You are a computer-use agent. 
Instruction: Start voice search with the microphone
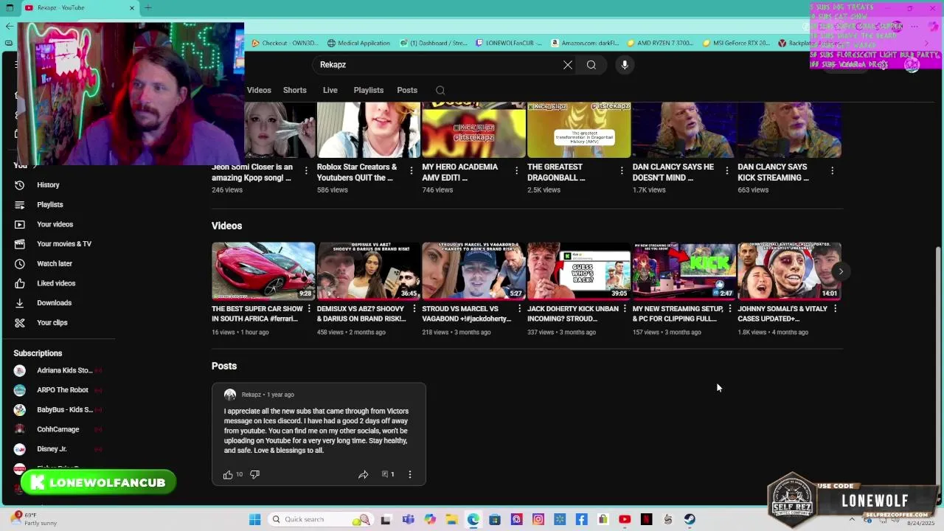[625, 65]
